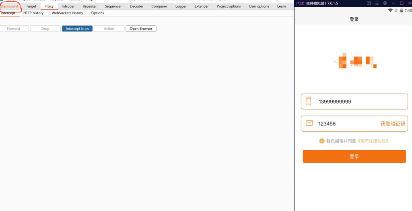Click the Forward button
Viewport: 412px width, 211px height.
[x=13, y=29]
